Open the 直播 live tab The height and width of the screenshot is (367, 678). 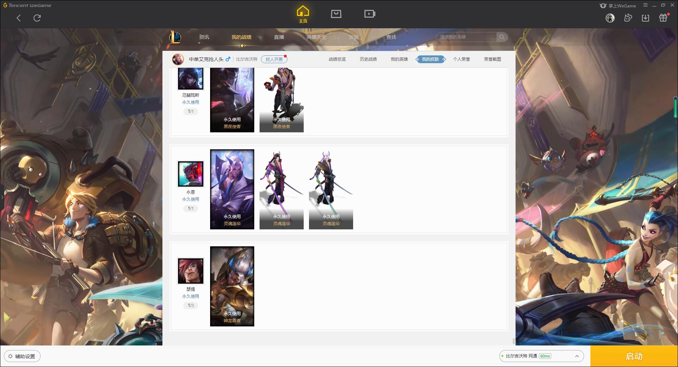point(279,37)
